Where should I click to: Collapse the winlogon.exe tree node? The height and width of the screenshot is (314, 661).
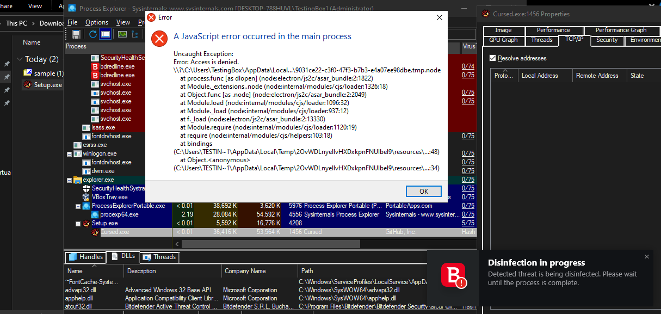pos(69,153)
